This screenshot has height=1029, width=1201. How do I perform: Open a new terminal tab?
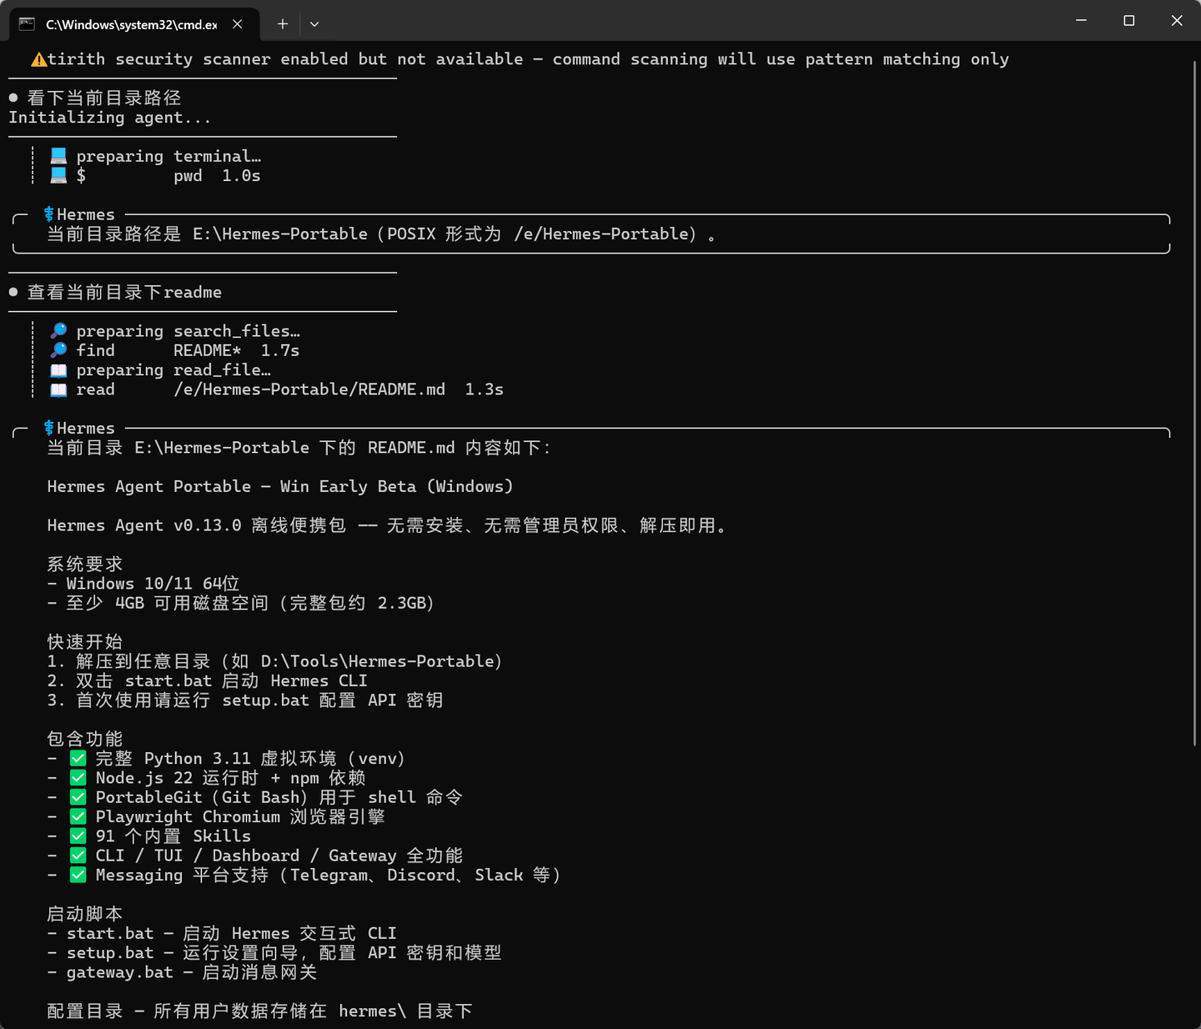click(x=283, y=24)
